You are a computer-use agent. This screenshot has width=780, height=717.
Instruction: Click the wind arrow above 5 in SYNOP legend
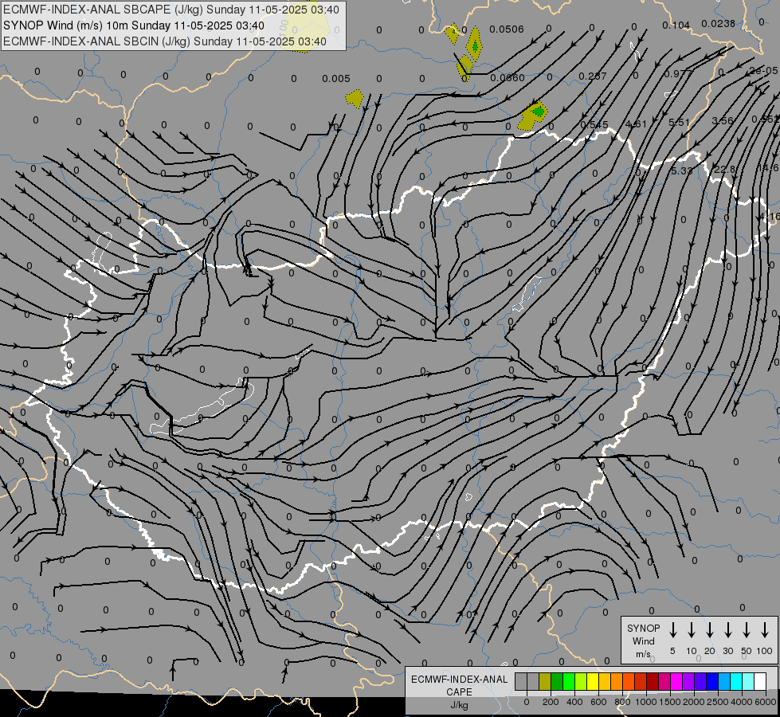pyautogui.click(x=673, y=630)
